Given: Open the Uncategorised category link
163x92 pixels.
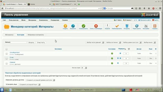Looking at the screenshot, I should [15, 52].
